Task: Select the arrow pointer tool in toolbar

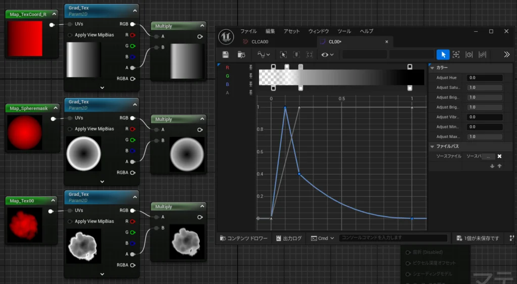Action: (x=443, y=55)
